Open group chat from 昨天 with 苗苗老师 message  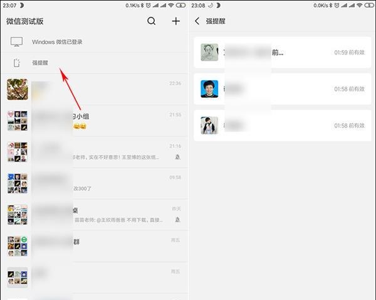tap(94, 215)
